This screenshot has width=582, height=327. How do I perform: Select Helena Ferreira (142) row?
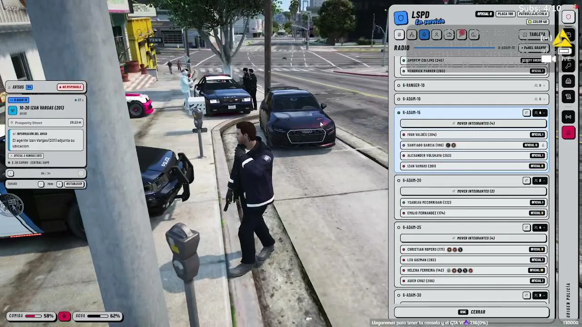pos(473,270)
